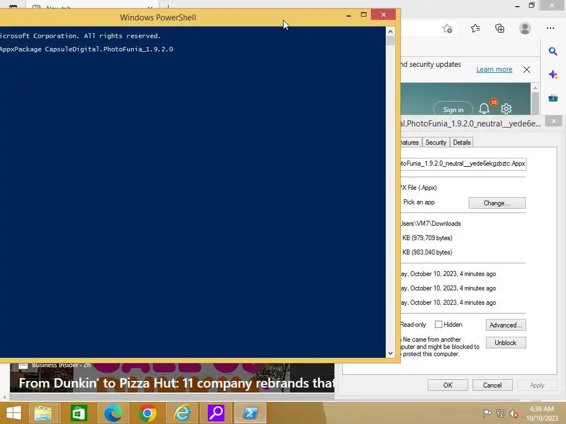
Task: Open the Edge Favorites list icon
Action: pos(475,28)
